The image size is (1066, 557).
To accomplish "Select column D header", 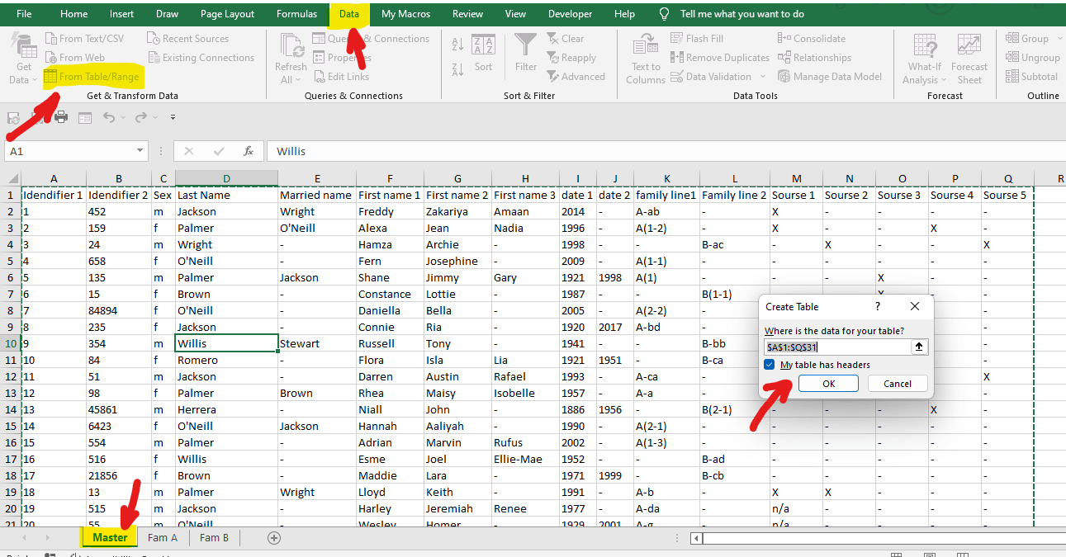I will click(226, 178).
